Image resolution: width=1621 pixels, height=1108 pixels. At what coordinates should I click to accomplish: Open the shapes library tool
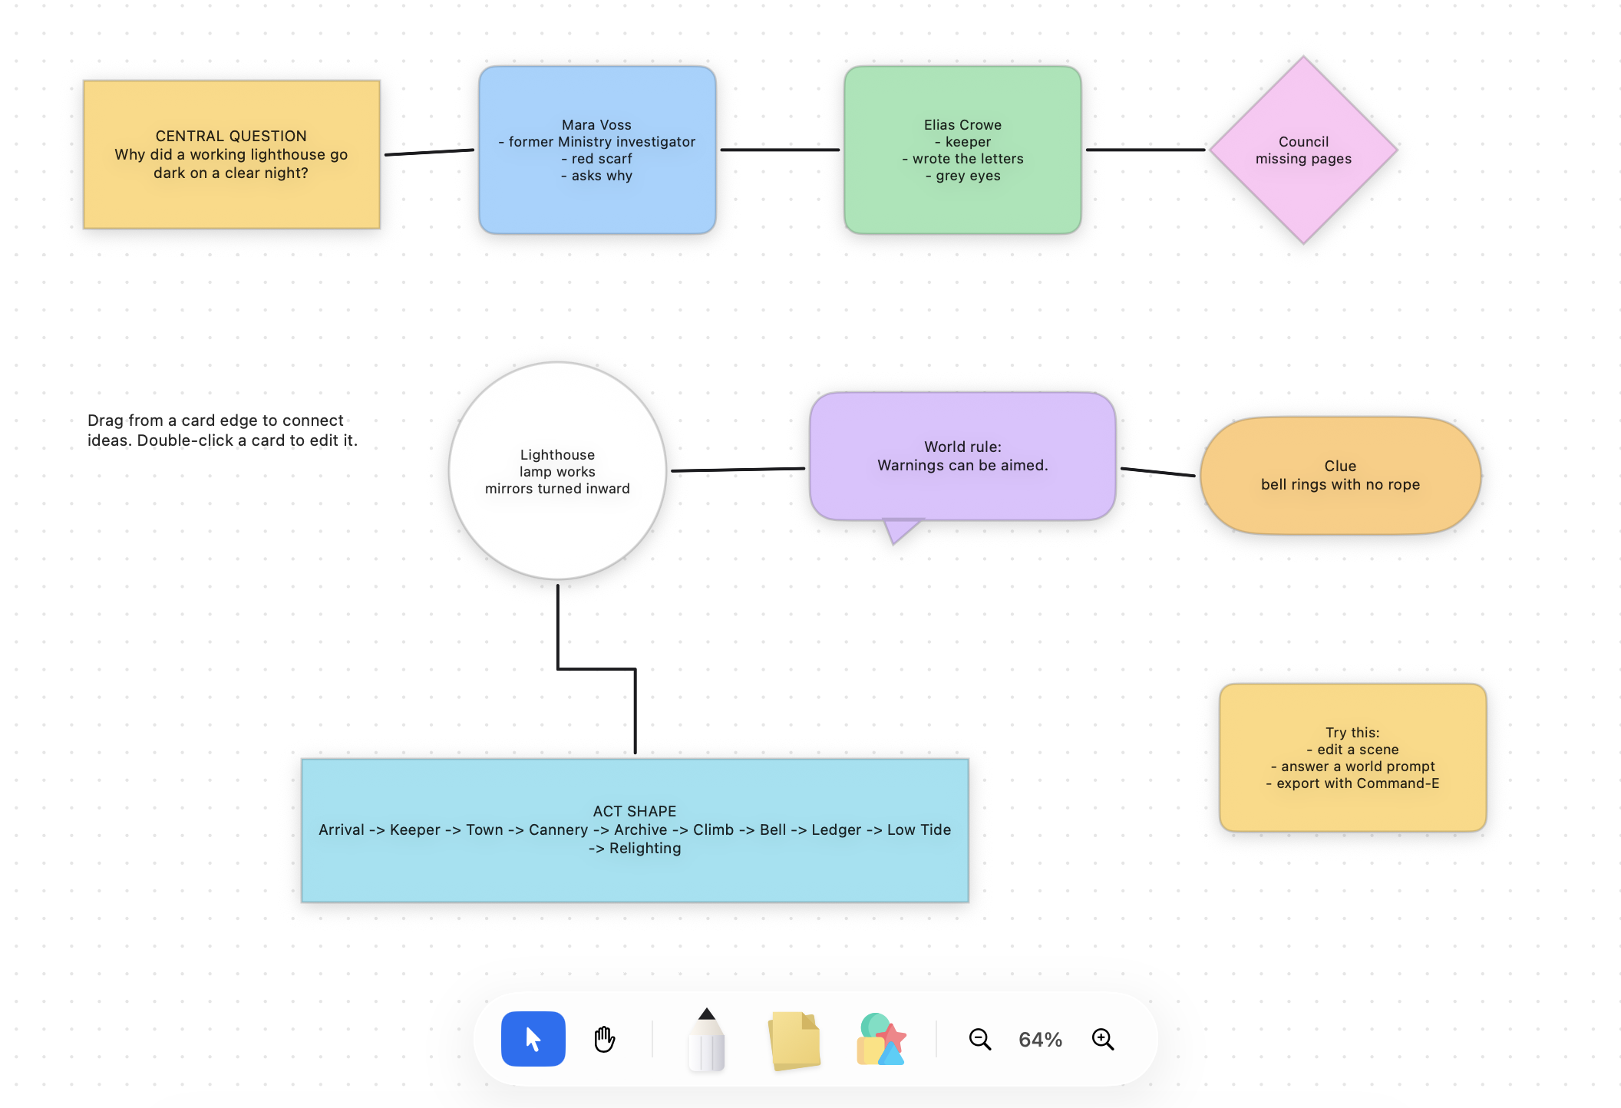pos(881,1039)
